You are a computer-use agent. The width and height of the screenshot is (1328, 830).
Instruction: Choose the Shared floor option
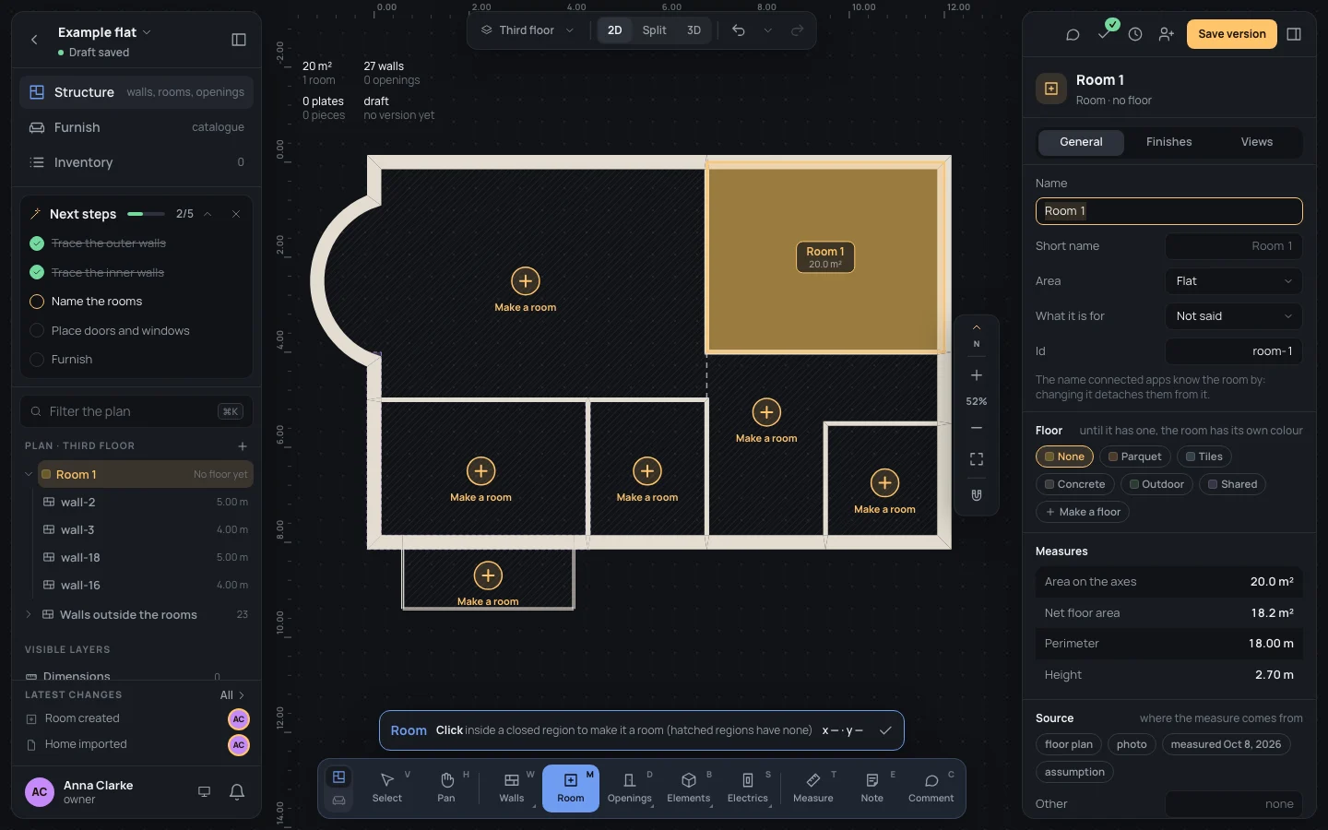point(1233,484)
